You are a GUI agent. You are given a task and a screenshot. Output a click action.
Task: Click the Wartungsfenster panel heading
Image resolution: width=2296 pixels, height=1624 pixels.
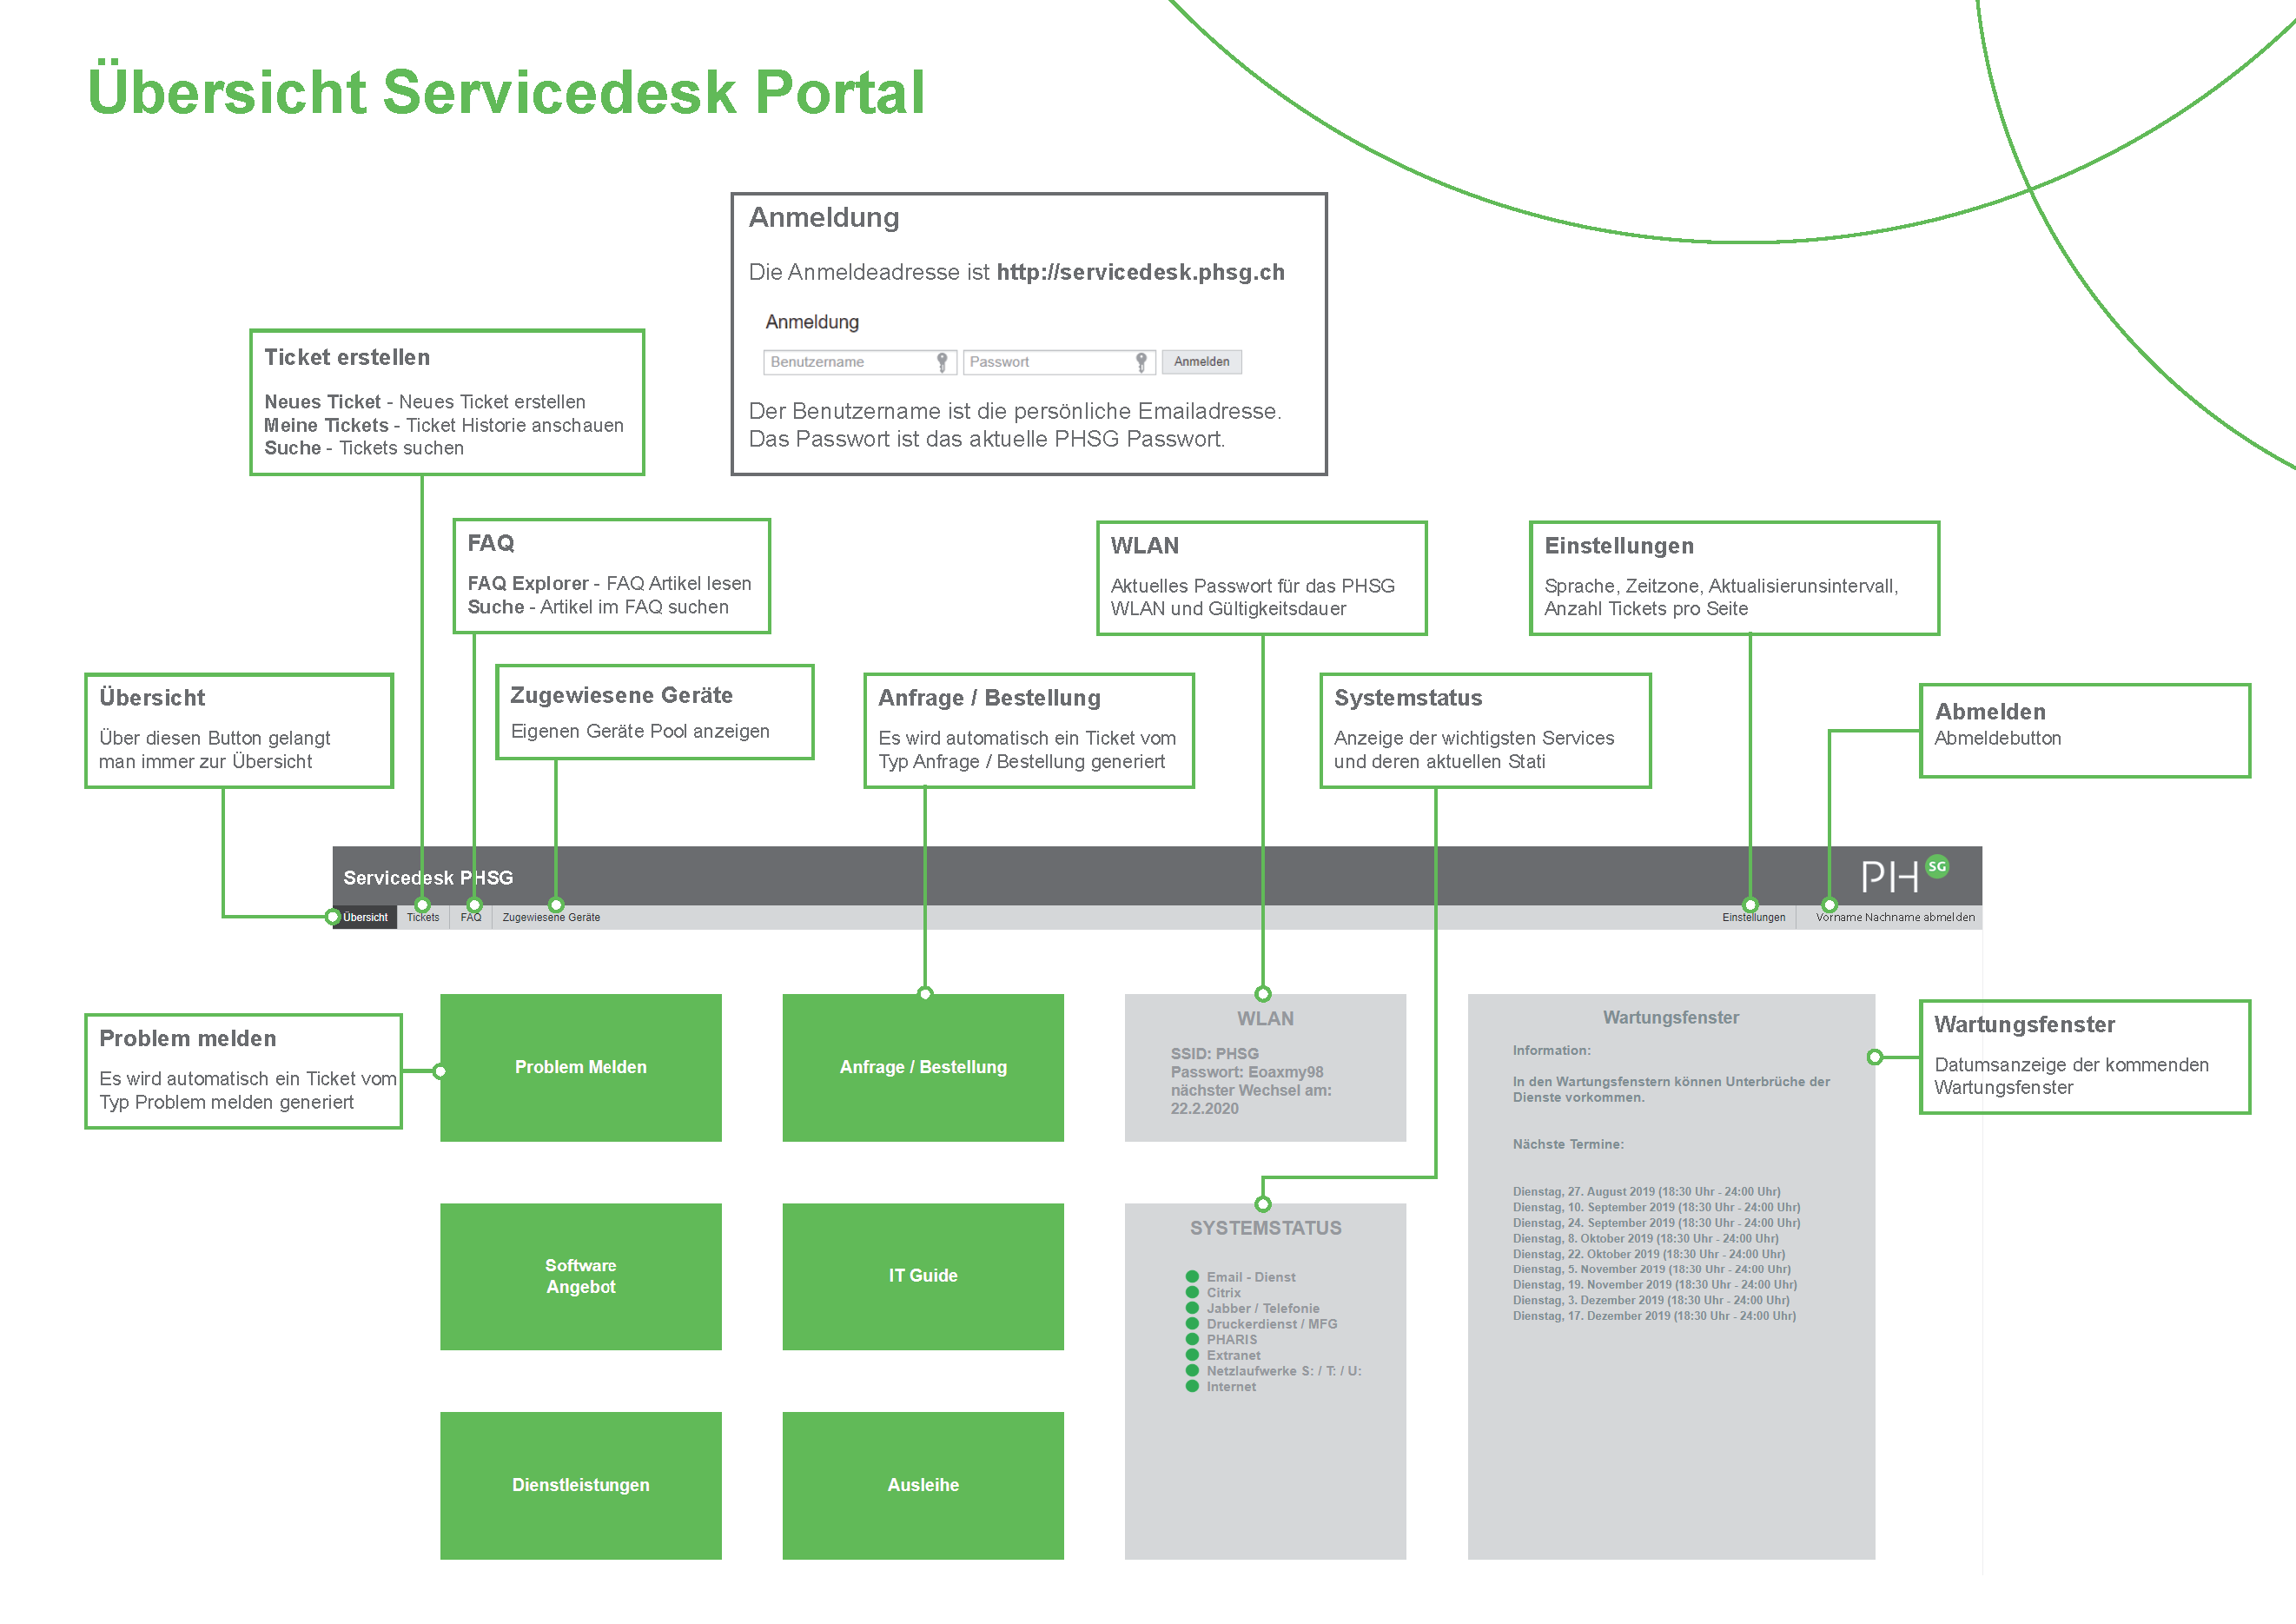(x=1671, y=1018)
